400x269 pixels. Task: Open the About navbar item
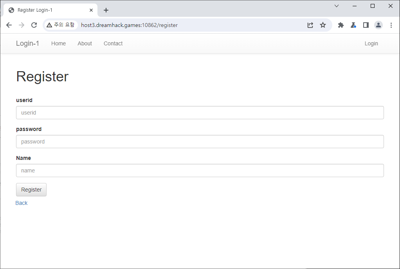(85, 43)
